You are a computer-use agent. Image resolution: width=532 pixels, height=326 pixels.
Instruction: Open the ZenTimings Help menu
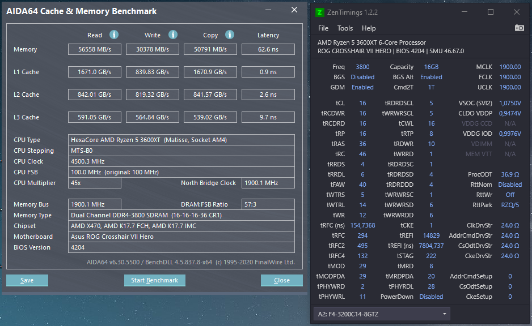[x=369, y=28]
